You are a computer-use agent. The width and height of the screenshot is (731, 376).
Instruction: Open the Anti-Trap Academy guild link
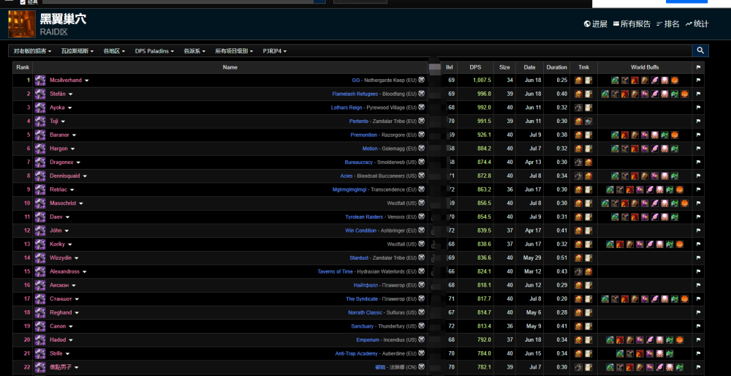(356, 353)
